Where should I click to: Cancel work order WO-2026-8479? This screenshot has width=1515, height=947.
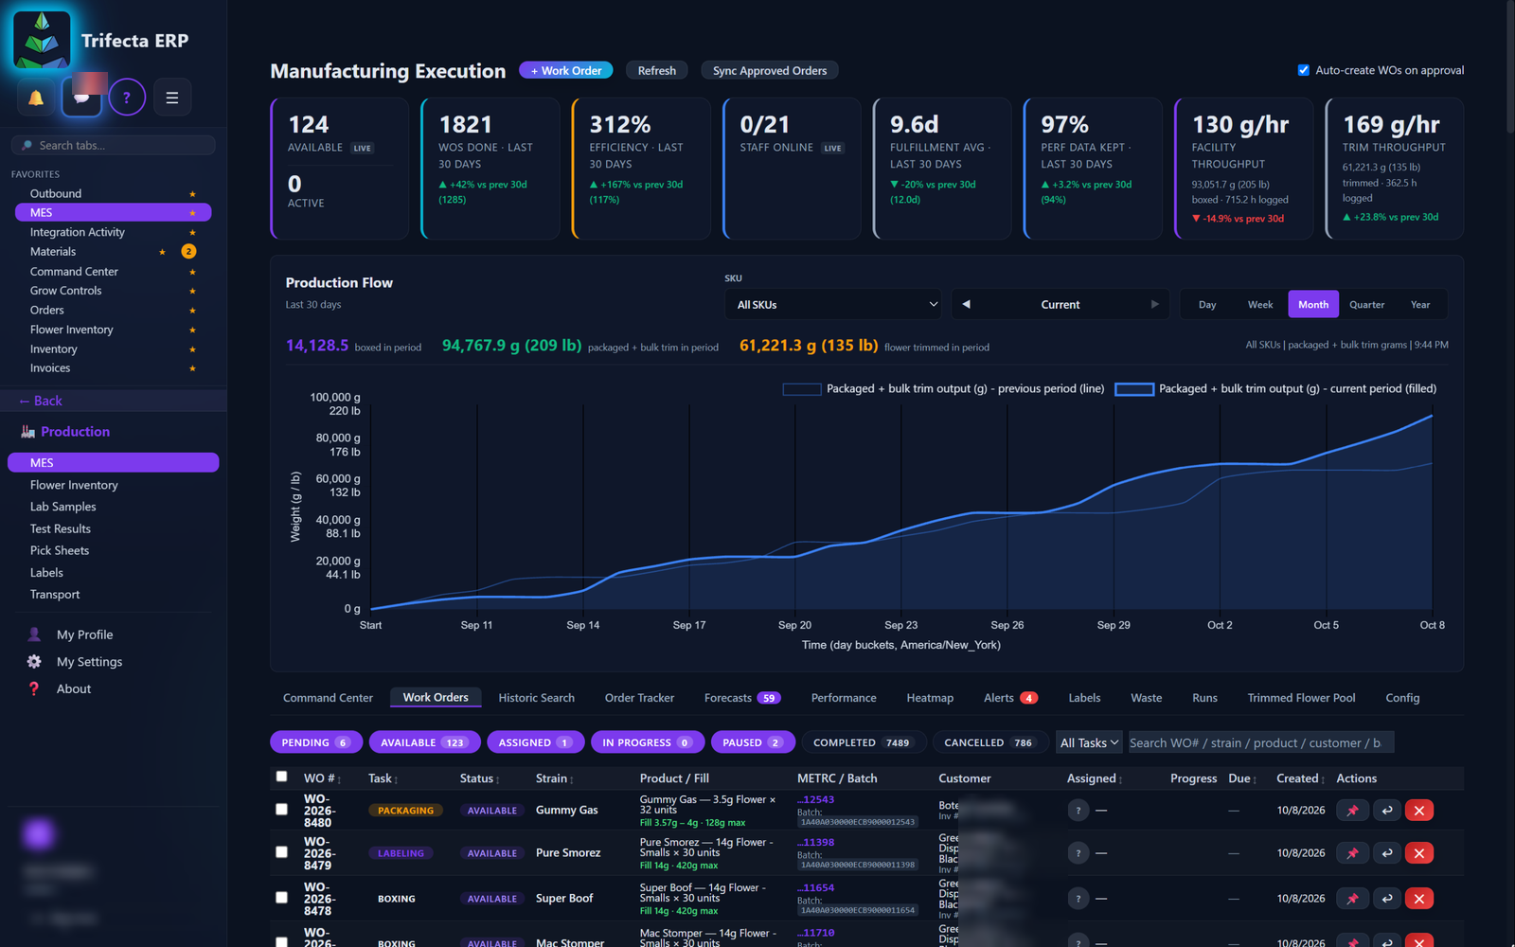click(1419, 853)
